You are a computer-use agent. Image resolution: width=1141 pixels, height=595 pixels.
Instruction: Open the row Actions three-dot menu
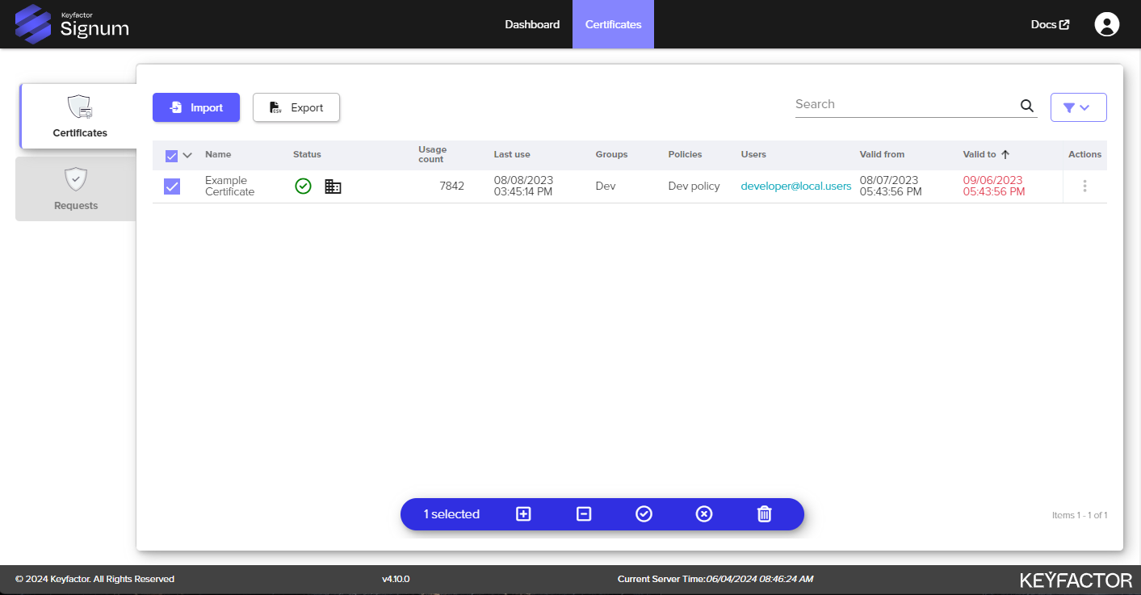[x=1084, y=186]
